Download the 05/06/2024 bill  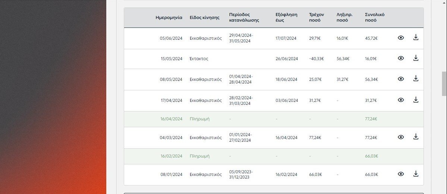[x=416, y=37]
